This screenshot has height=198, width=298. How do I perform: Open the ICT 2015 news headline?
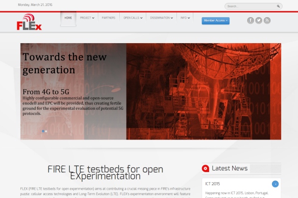tap(213, 184)
